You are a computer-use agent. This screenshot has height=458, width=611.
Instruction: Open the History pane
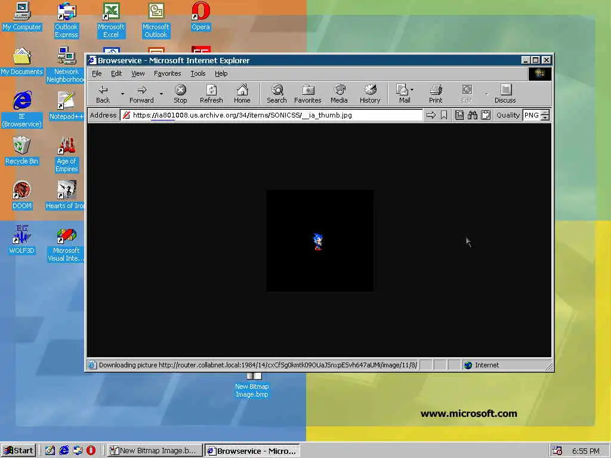370,94
